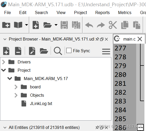The height and width of the screenshot is (131, 146).
Task: Select JLinkLog.txt file
Action: (x=41, y=104)
